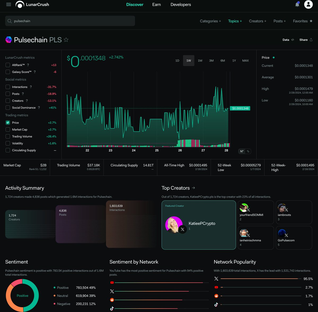Viewport: 318px width, 312px height.
Task: Select the 1M chart range
Action: point(200,61)
